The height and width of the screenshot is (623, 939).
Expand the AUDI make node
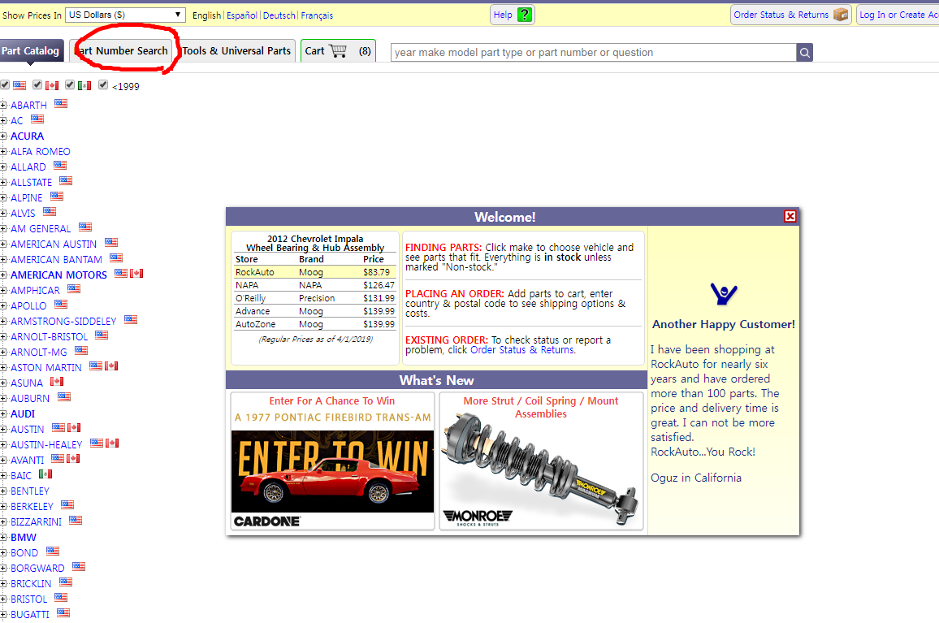click(x=3, y=414)
